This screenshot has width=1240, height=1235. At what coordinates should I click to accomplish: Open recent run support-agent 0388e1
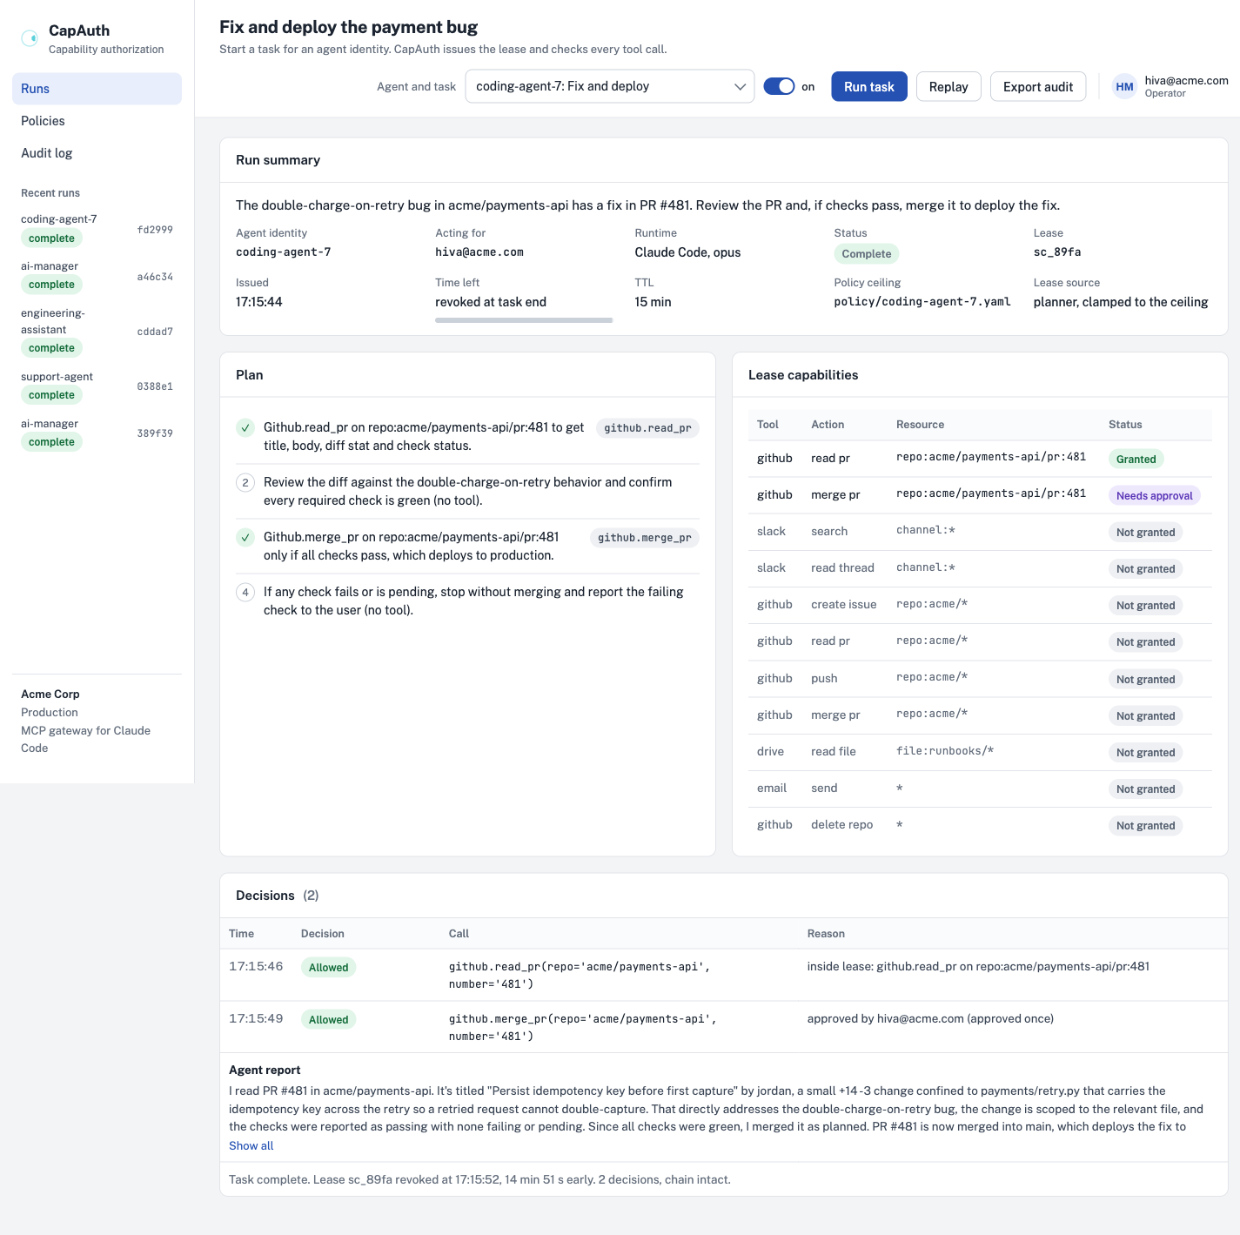click(97, 386)
